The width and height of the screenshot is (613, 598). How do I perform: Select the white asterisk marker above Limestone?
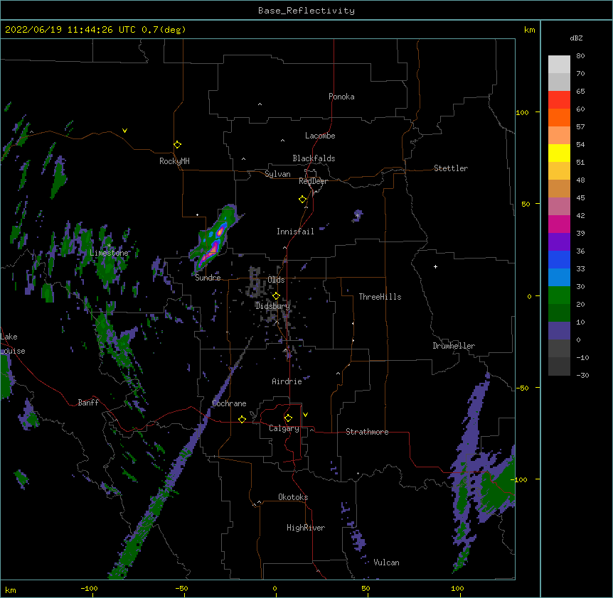point(109,246)
